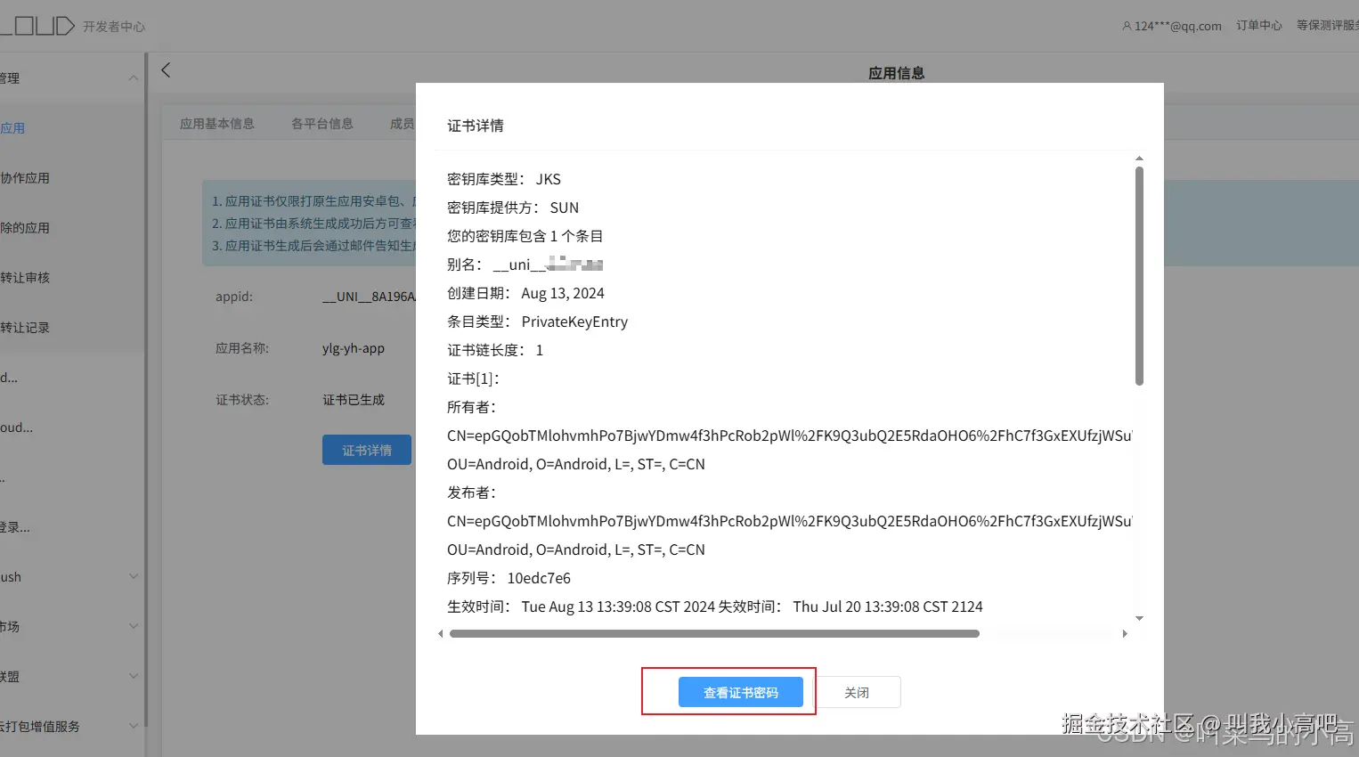Click the right arrow of the horizontal scrollbar

pyautogui.click(x=1125, y=634)
